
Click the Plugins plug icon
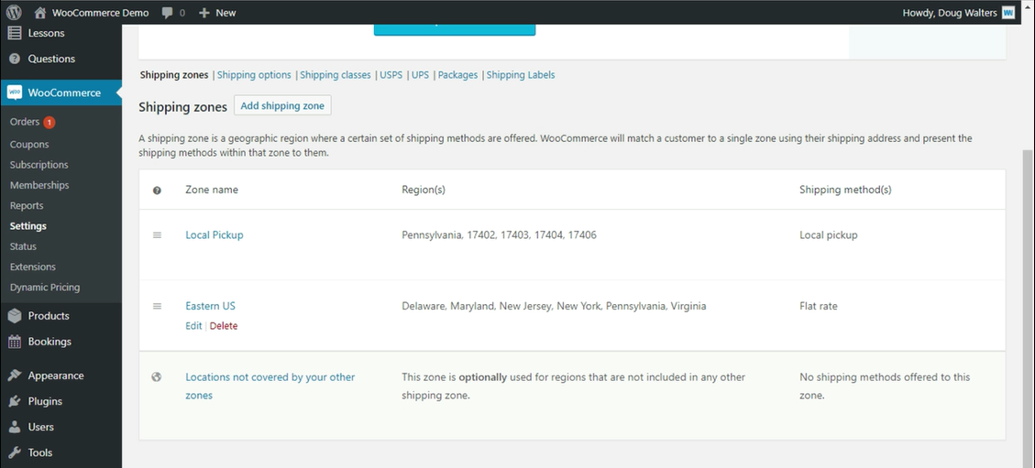coord(15,401)
